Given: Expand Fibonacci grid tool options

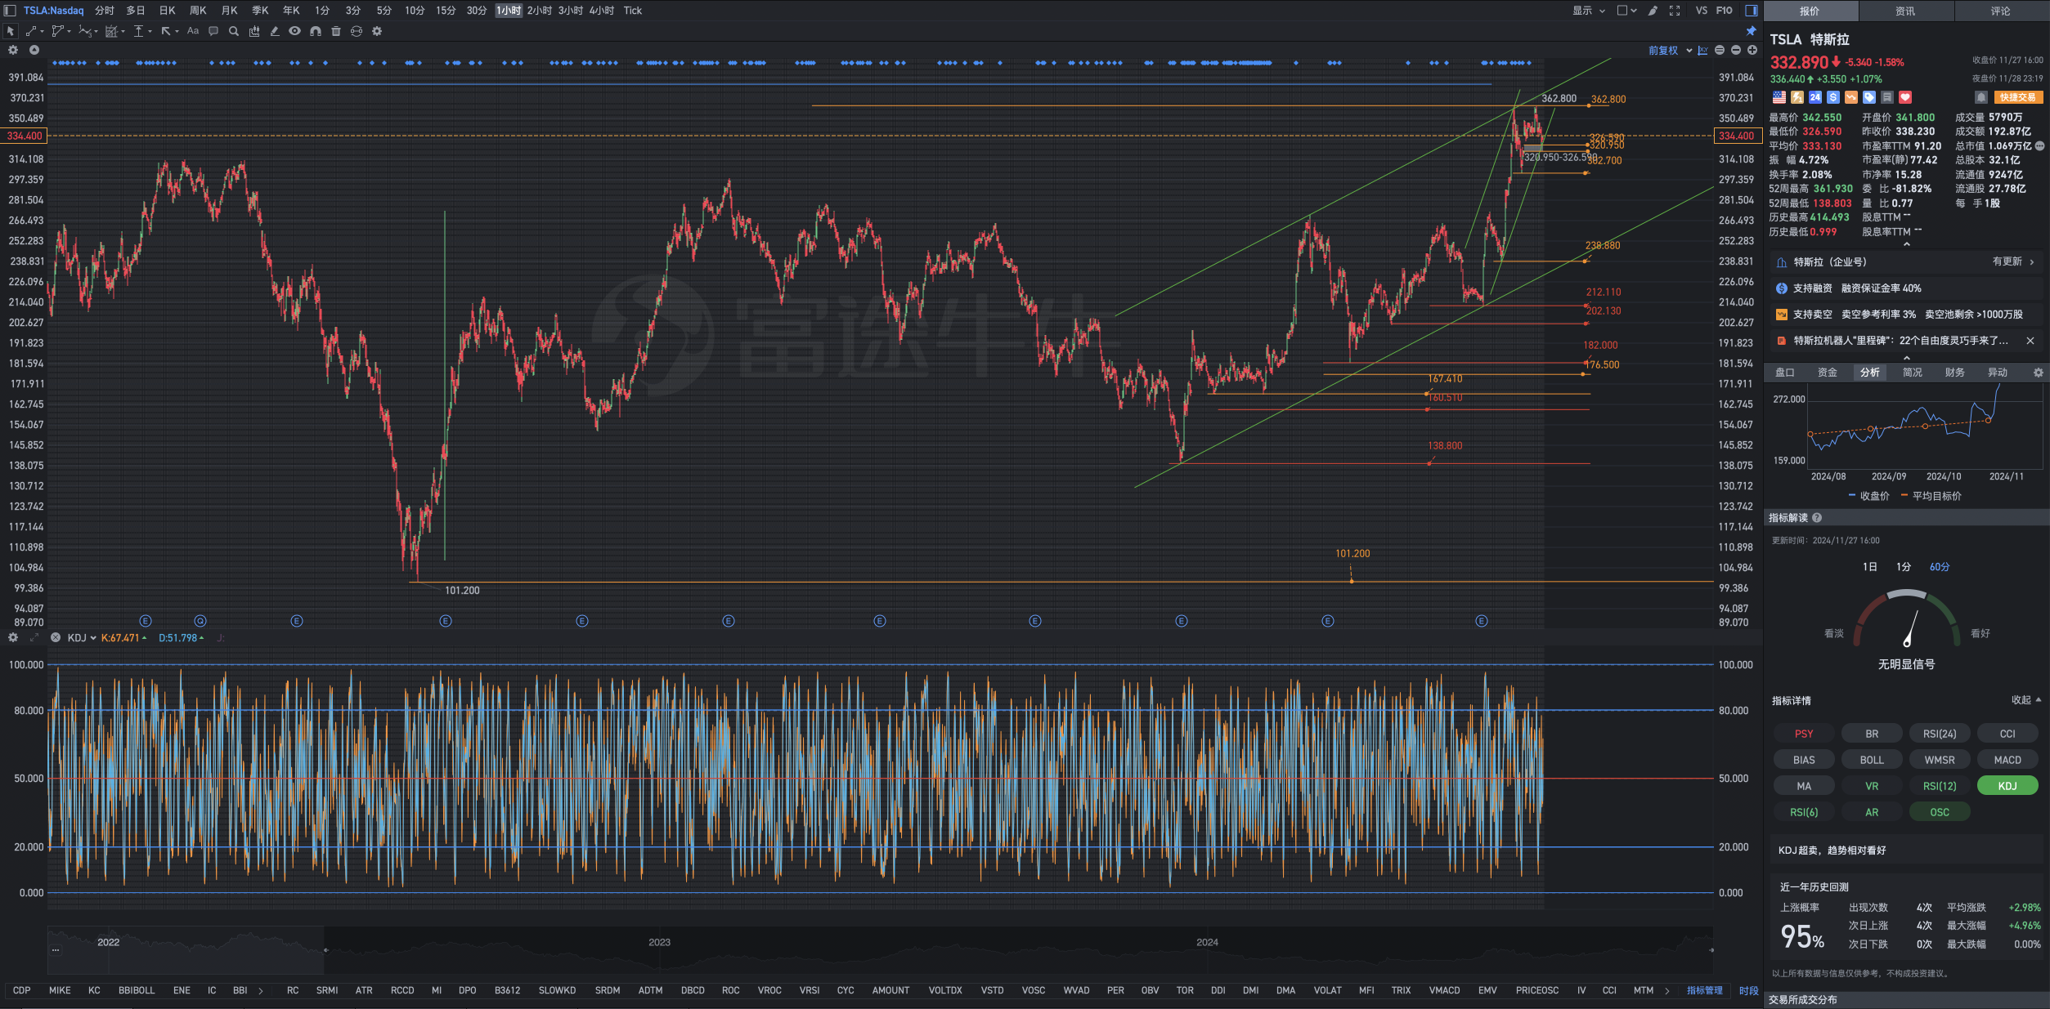Looking at the screenshot, I should point(123,32).
